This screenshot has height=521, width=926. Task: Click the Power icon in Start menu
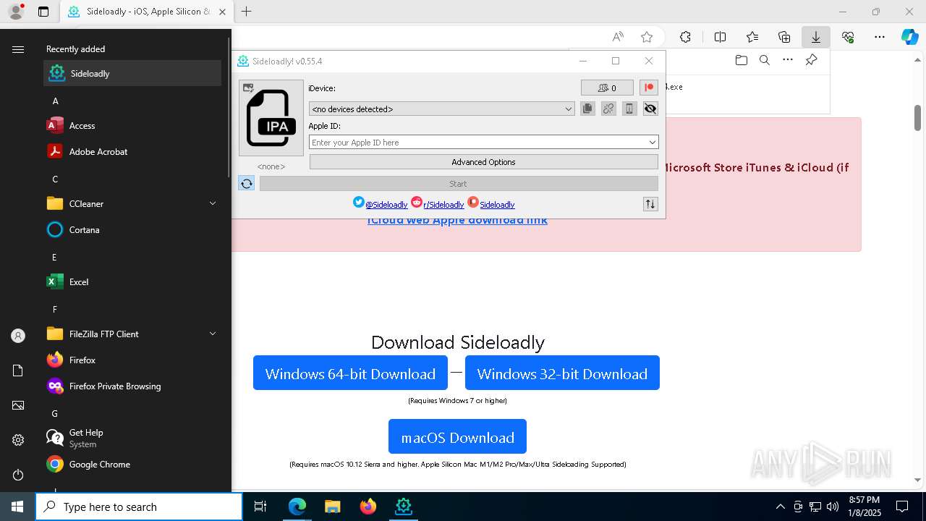18,475
